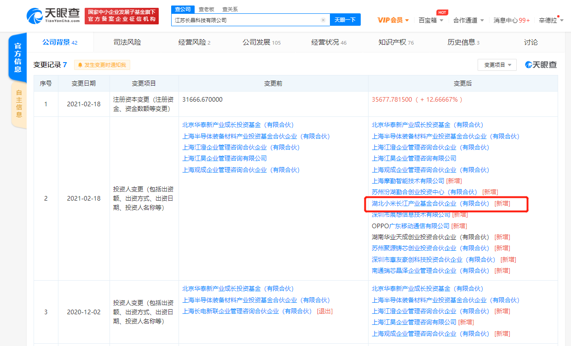Click the 变更日期 column header

click(x=84, y=83)
